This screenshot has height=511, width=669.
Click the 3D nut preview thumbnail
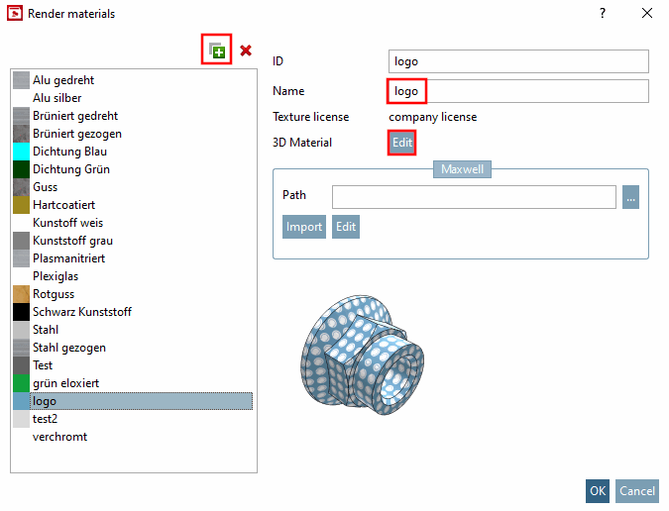(x=362, y=355)
